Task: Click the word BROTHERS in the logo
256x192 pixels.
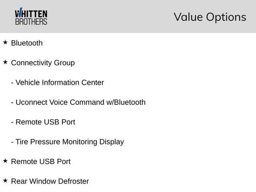Action: (x=31, y=22)
